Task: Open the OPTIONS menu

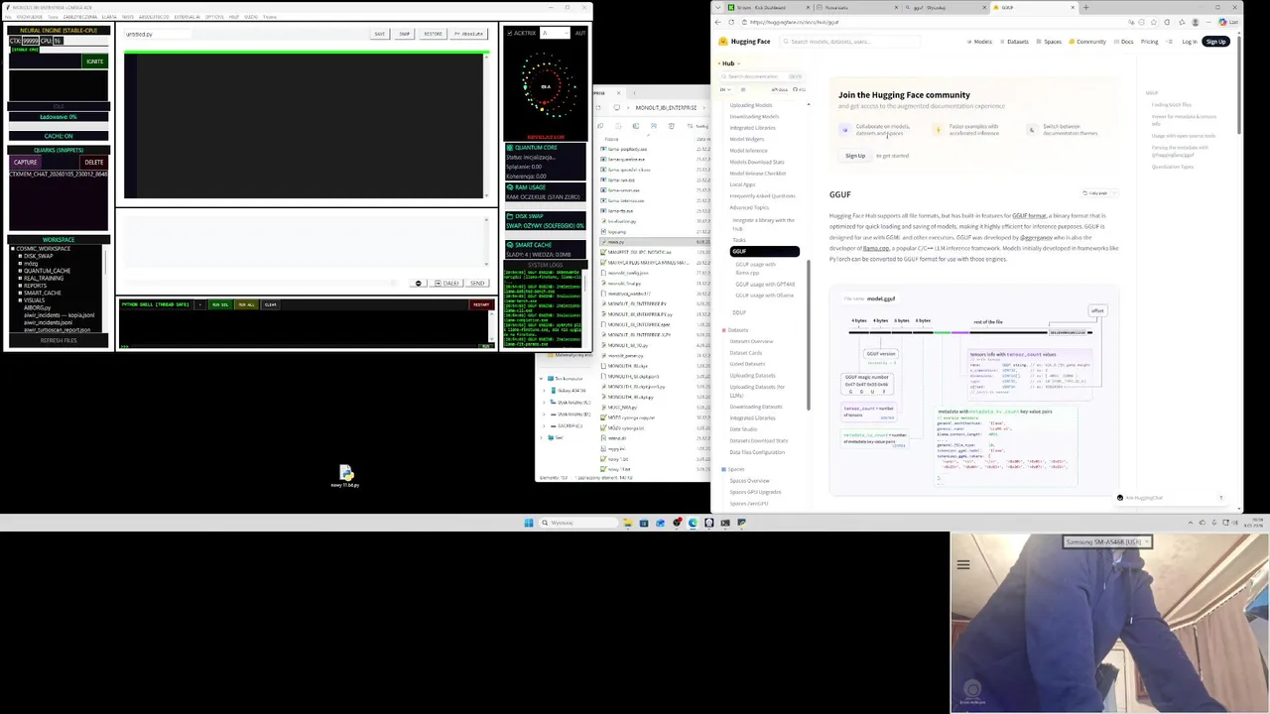Action: (x=213, y=17)
